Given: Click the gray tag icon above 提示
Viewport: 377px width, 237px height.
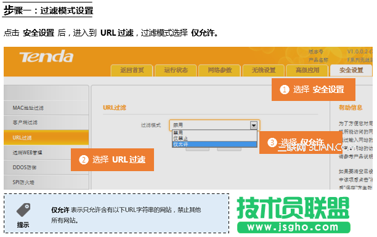Looking at the screenshot, I should (x=23, y=210).
